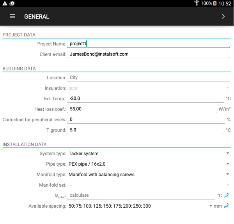Open the hamburger navigation menu
Viewport: 234px width, 224px height.
click(x=12, y=16)
